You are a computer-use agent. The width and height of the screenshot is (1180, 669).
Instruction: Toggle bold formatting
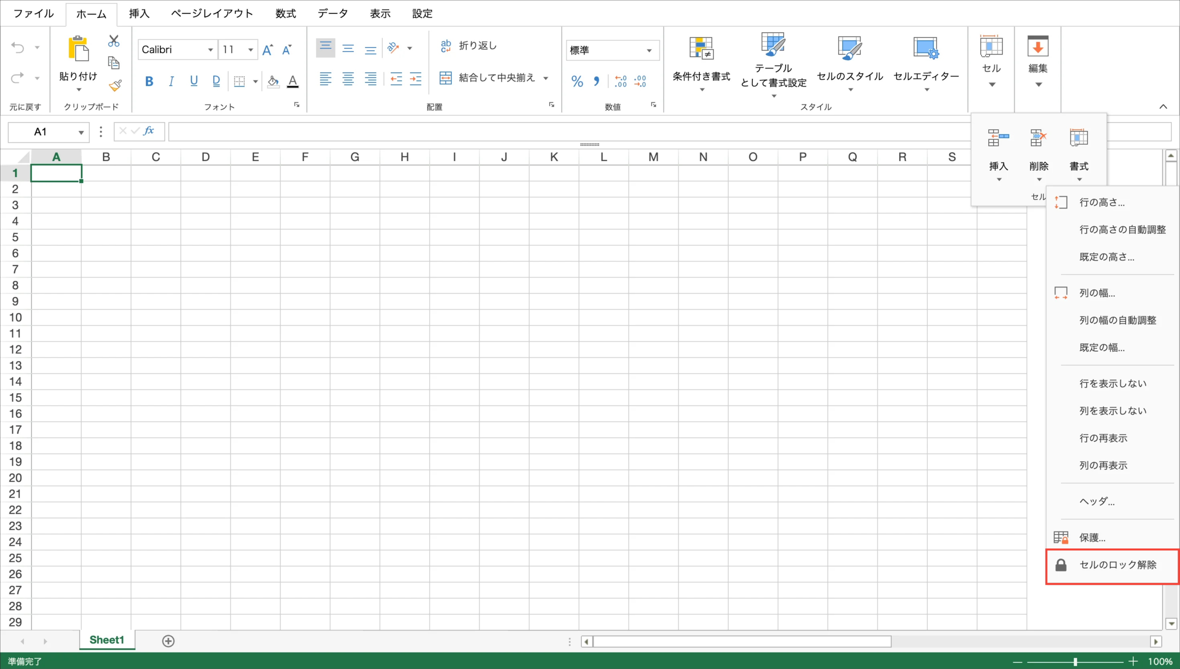tap(149, 81)
